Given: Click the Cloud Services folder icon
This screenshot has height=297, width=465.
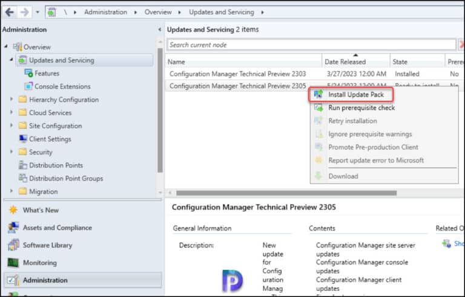Looking at the screenshot, I should pyautogui.click(x=22, y=112).
